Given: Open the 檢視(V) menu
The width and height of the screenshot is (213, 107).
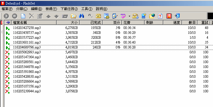Looking at the screenshot, I should tap(51, 9).
